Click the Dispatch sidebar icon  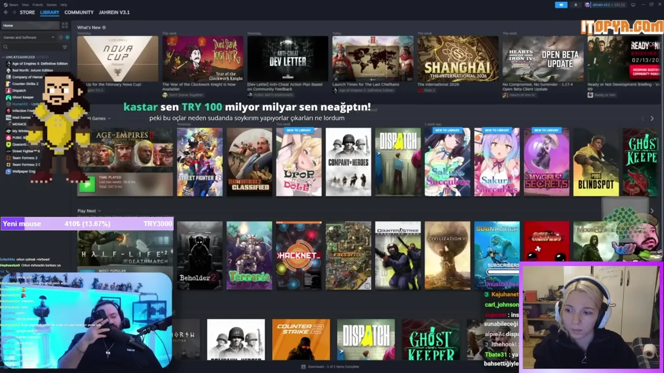tap(8, 91)
